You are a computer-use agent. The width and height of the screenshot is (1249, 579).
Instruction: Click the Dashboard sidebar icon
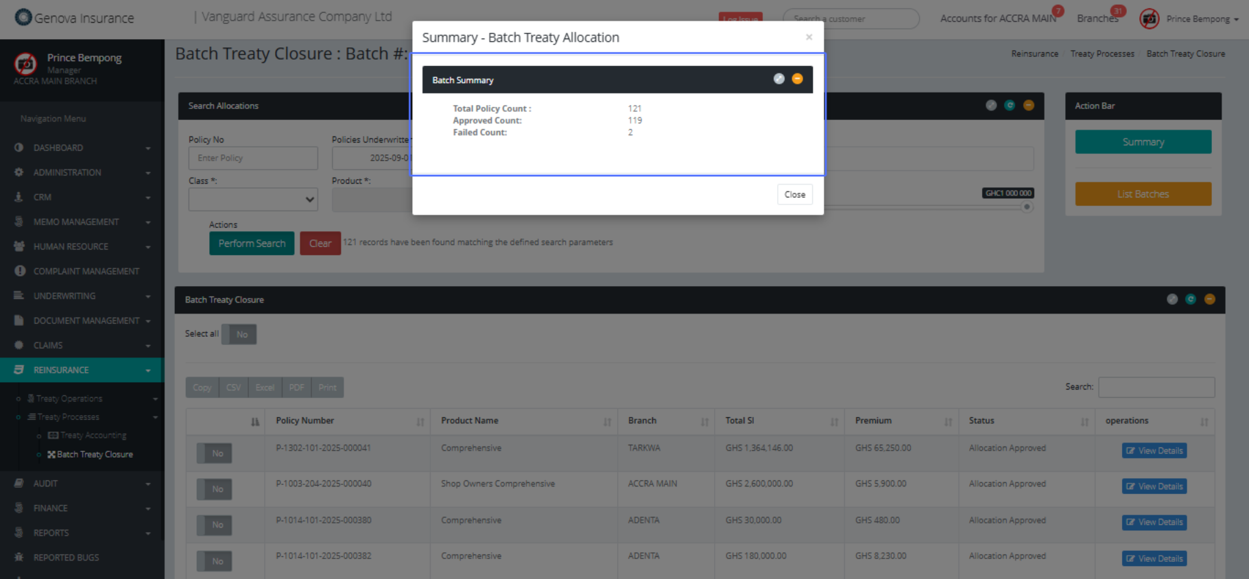[19, 147]
